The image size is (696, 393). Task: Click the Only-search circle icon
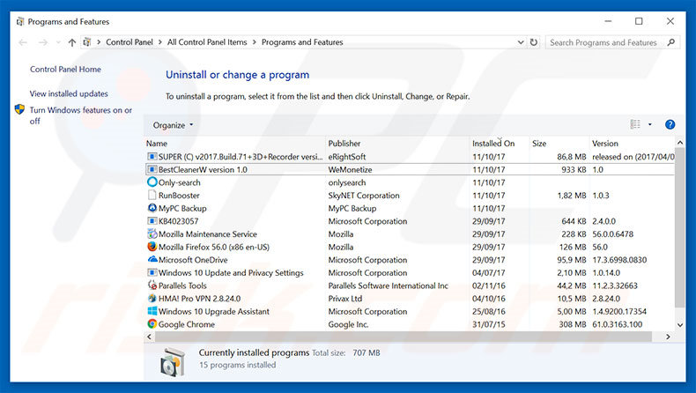(x=152, y=182)
